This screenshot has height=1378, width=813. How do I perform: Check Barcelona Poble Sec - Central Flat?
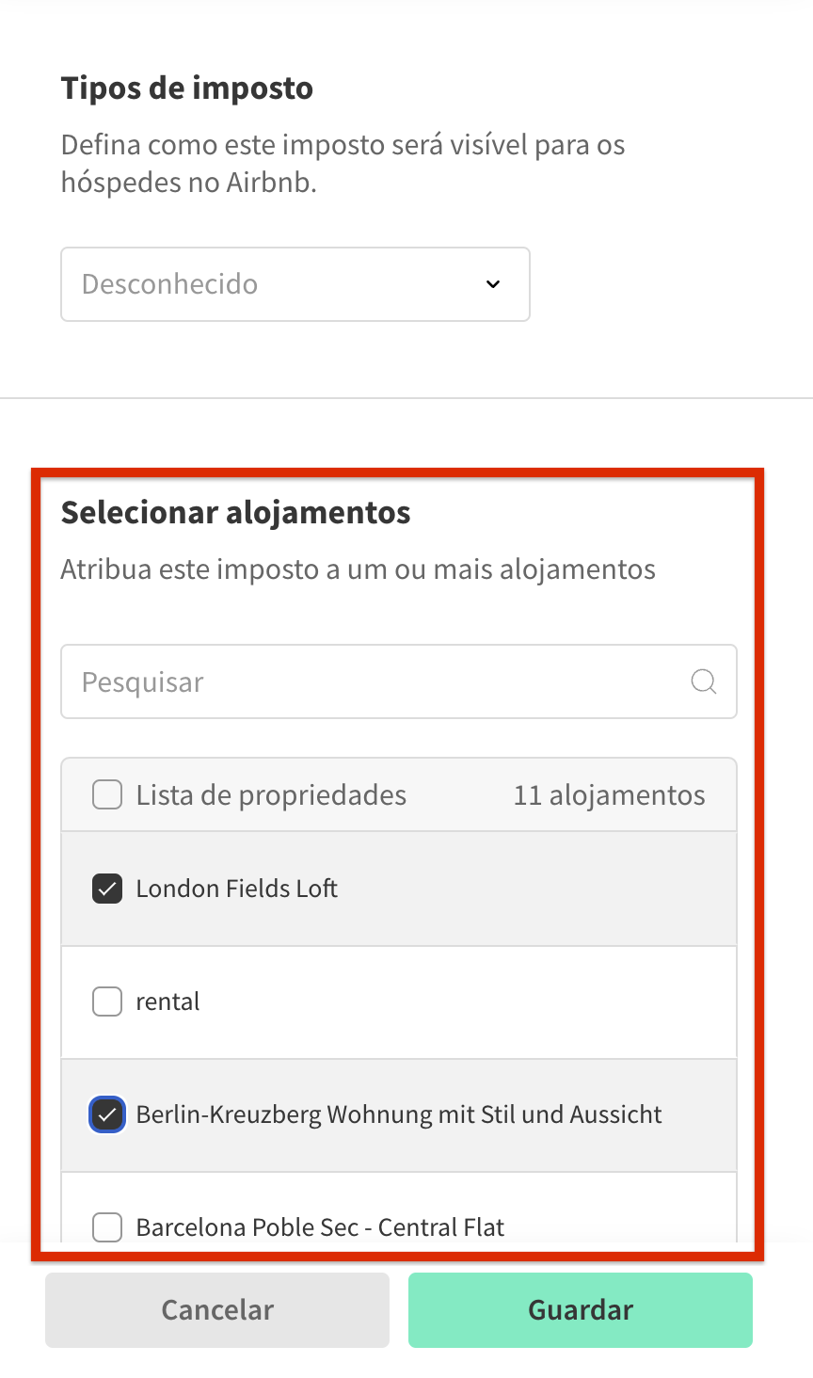click(106, 1227)
